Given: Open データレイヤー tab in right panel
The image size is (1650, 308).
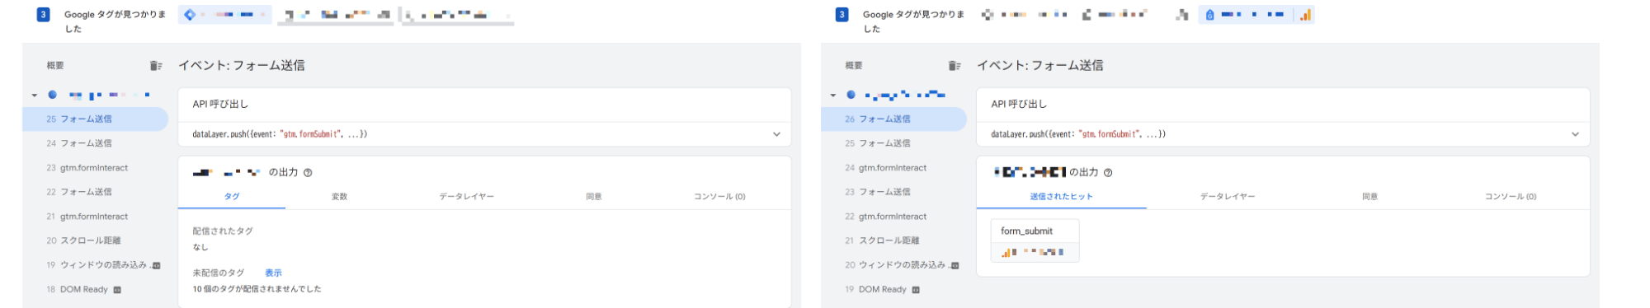Looking at the screenshot, I should (x=1228, y=197).
